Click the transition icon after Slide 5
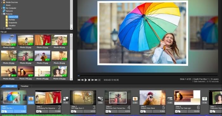This screenshot has height=116, width=222. pyautogui.click(x=170, y=99)
